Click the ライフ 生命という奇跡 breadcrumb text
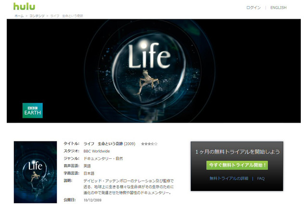 pos(66,16)
